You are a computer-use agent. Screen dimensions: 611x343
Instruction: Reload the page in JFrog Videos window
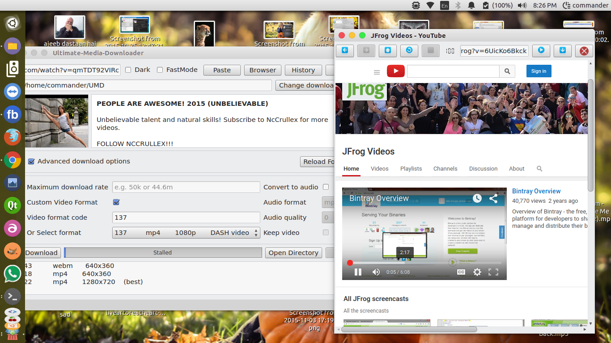(x=409, y=50)
